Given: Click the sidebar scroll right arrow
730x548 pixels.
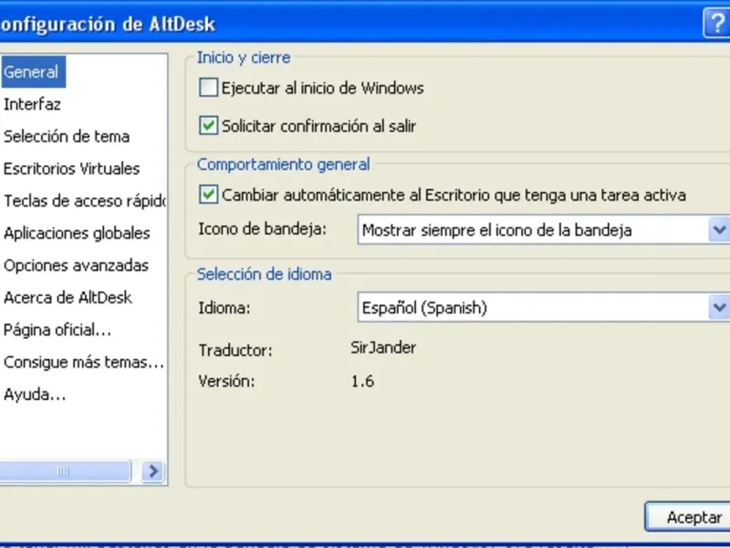Looking at the screenshot, I should click(x=153, y=471).
